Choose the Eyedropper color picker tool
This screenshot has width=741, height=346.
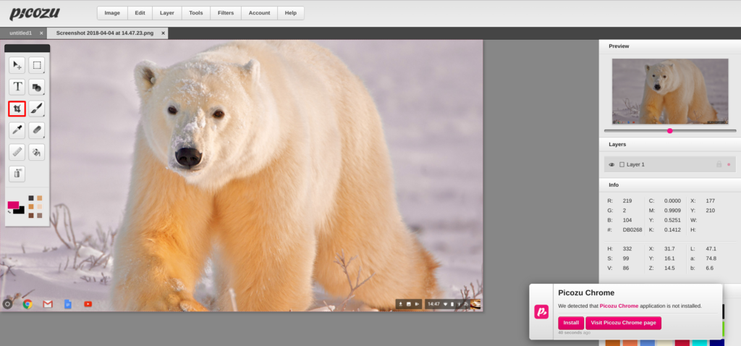pyautogui.click(x=17, y=130)
